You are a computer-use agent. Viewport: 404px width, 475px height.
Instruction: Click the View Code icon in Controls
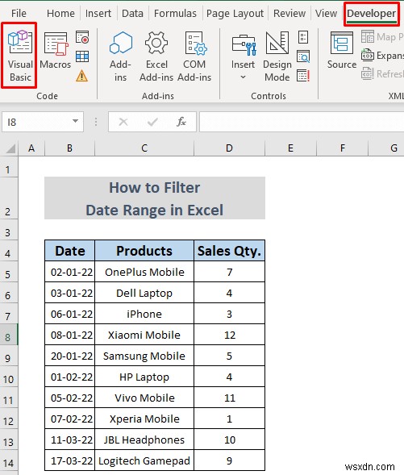(303, 56)
